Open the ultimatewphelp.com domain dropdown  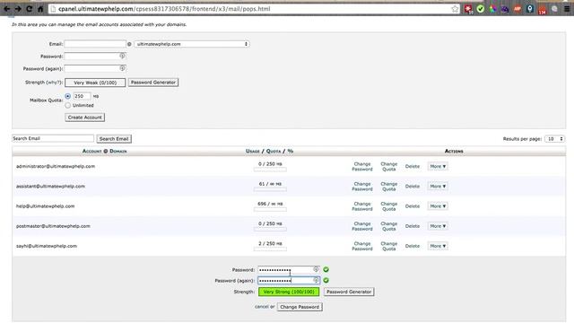click(192, 44)
